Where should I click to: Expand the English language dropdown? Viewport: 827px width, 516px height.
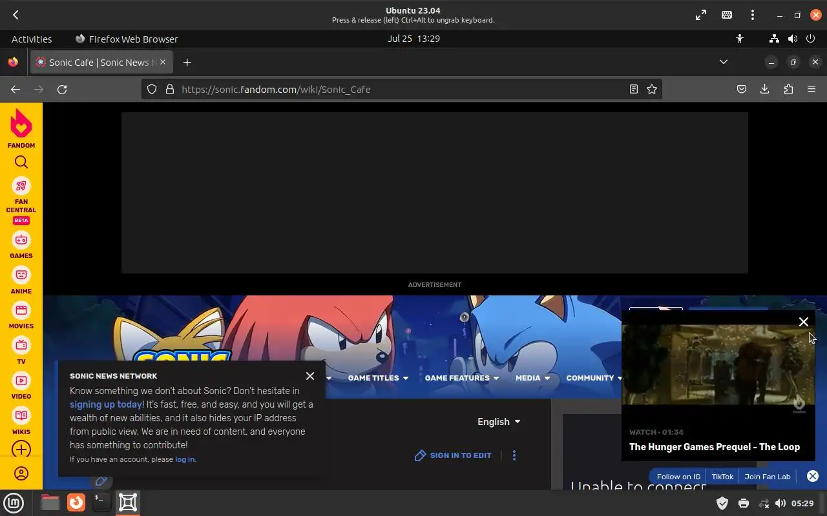(499, 422)
